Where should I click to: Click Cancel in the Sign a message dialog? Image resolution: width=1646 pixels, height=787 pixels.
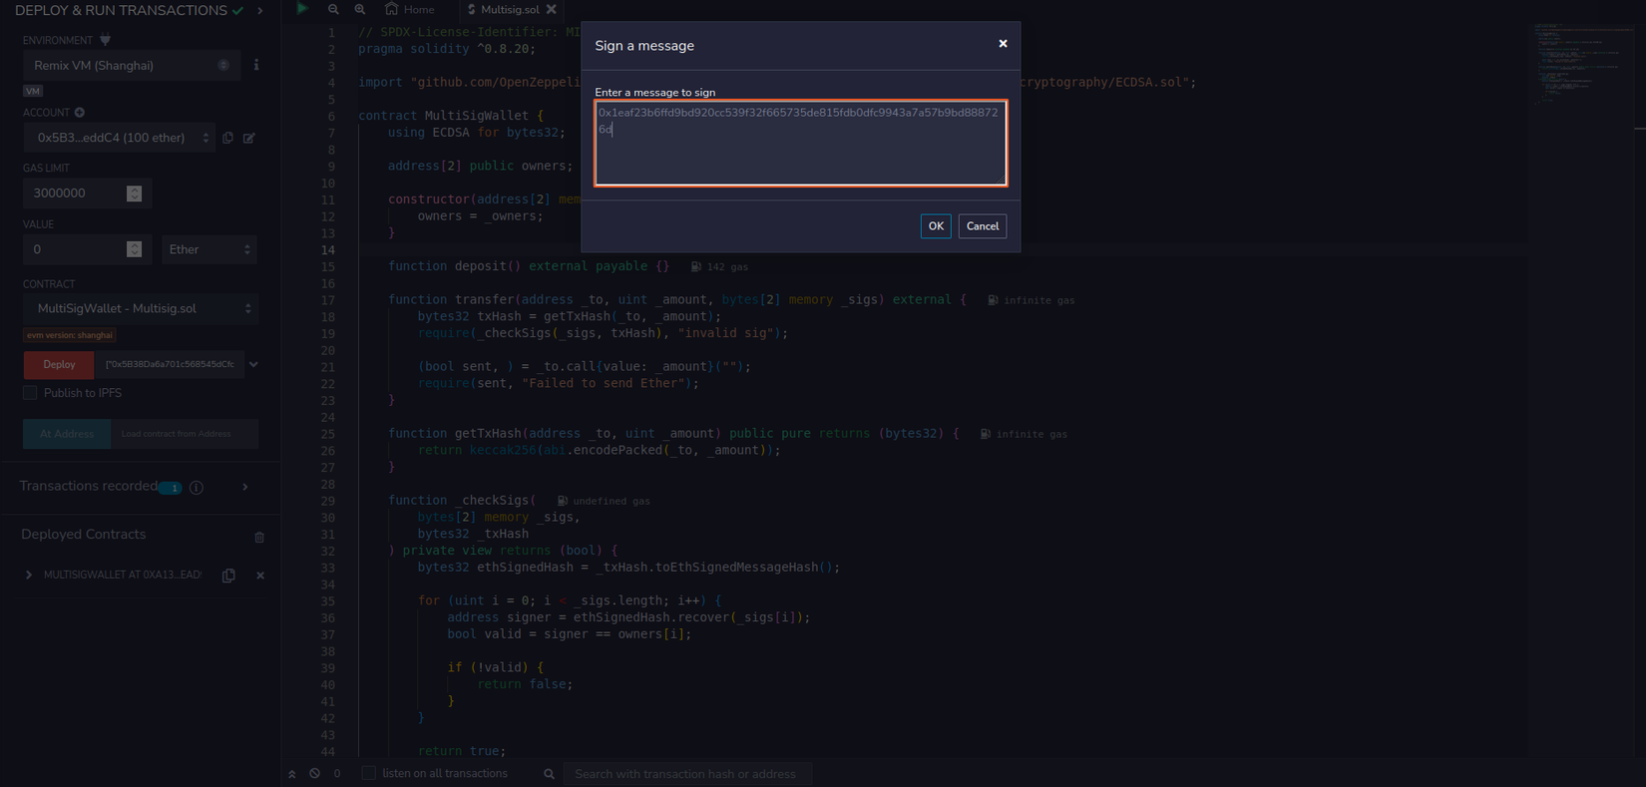pos(982,226)
